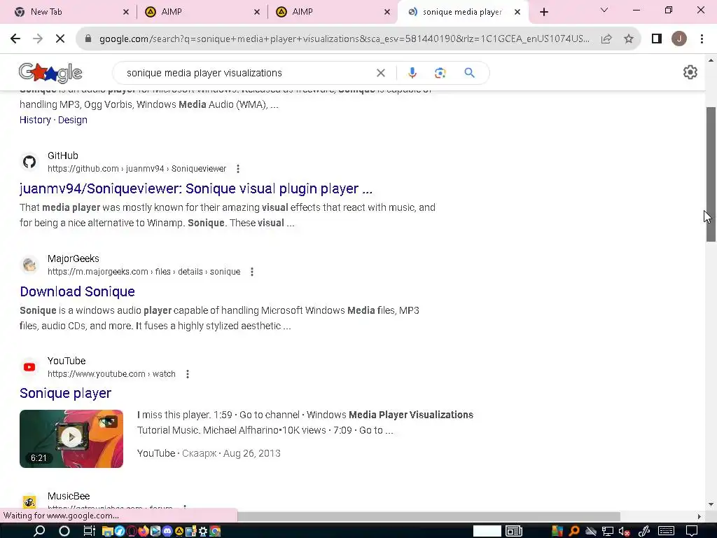Search by image with Google Lens
The width and height of the screenshot is (717, 538).
440,73
